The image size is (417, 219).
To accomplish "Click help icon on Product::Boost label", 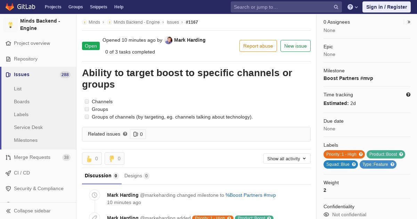I will [x=401, y=154].
